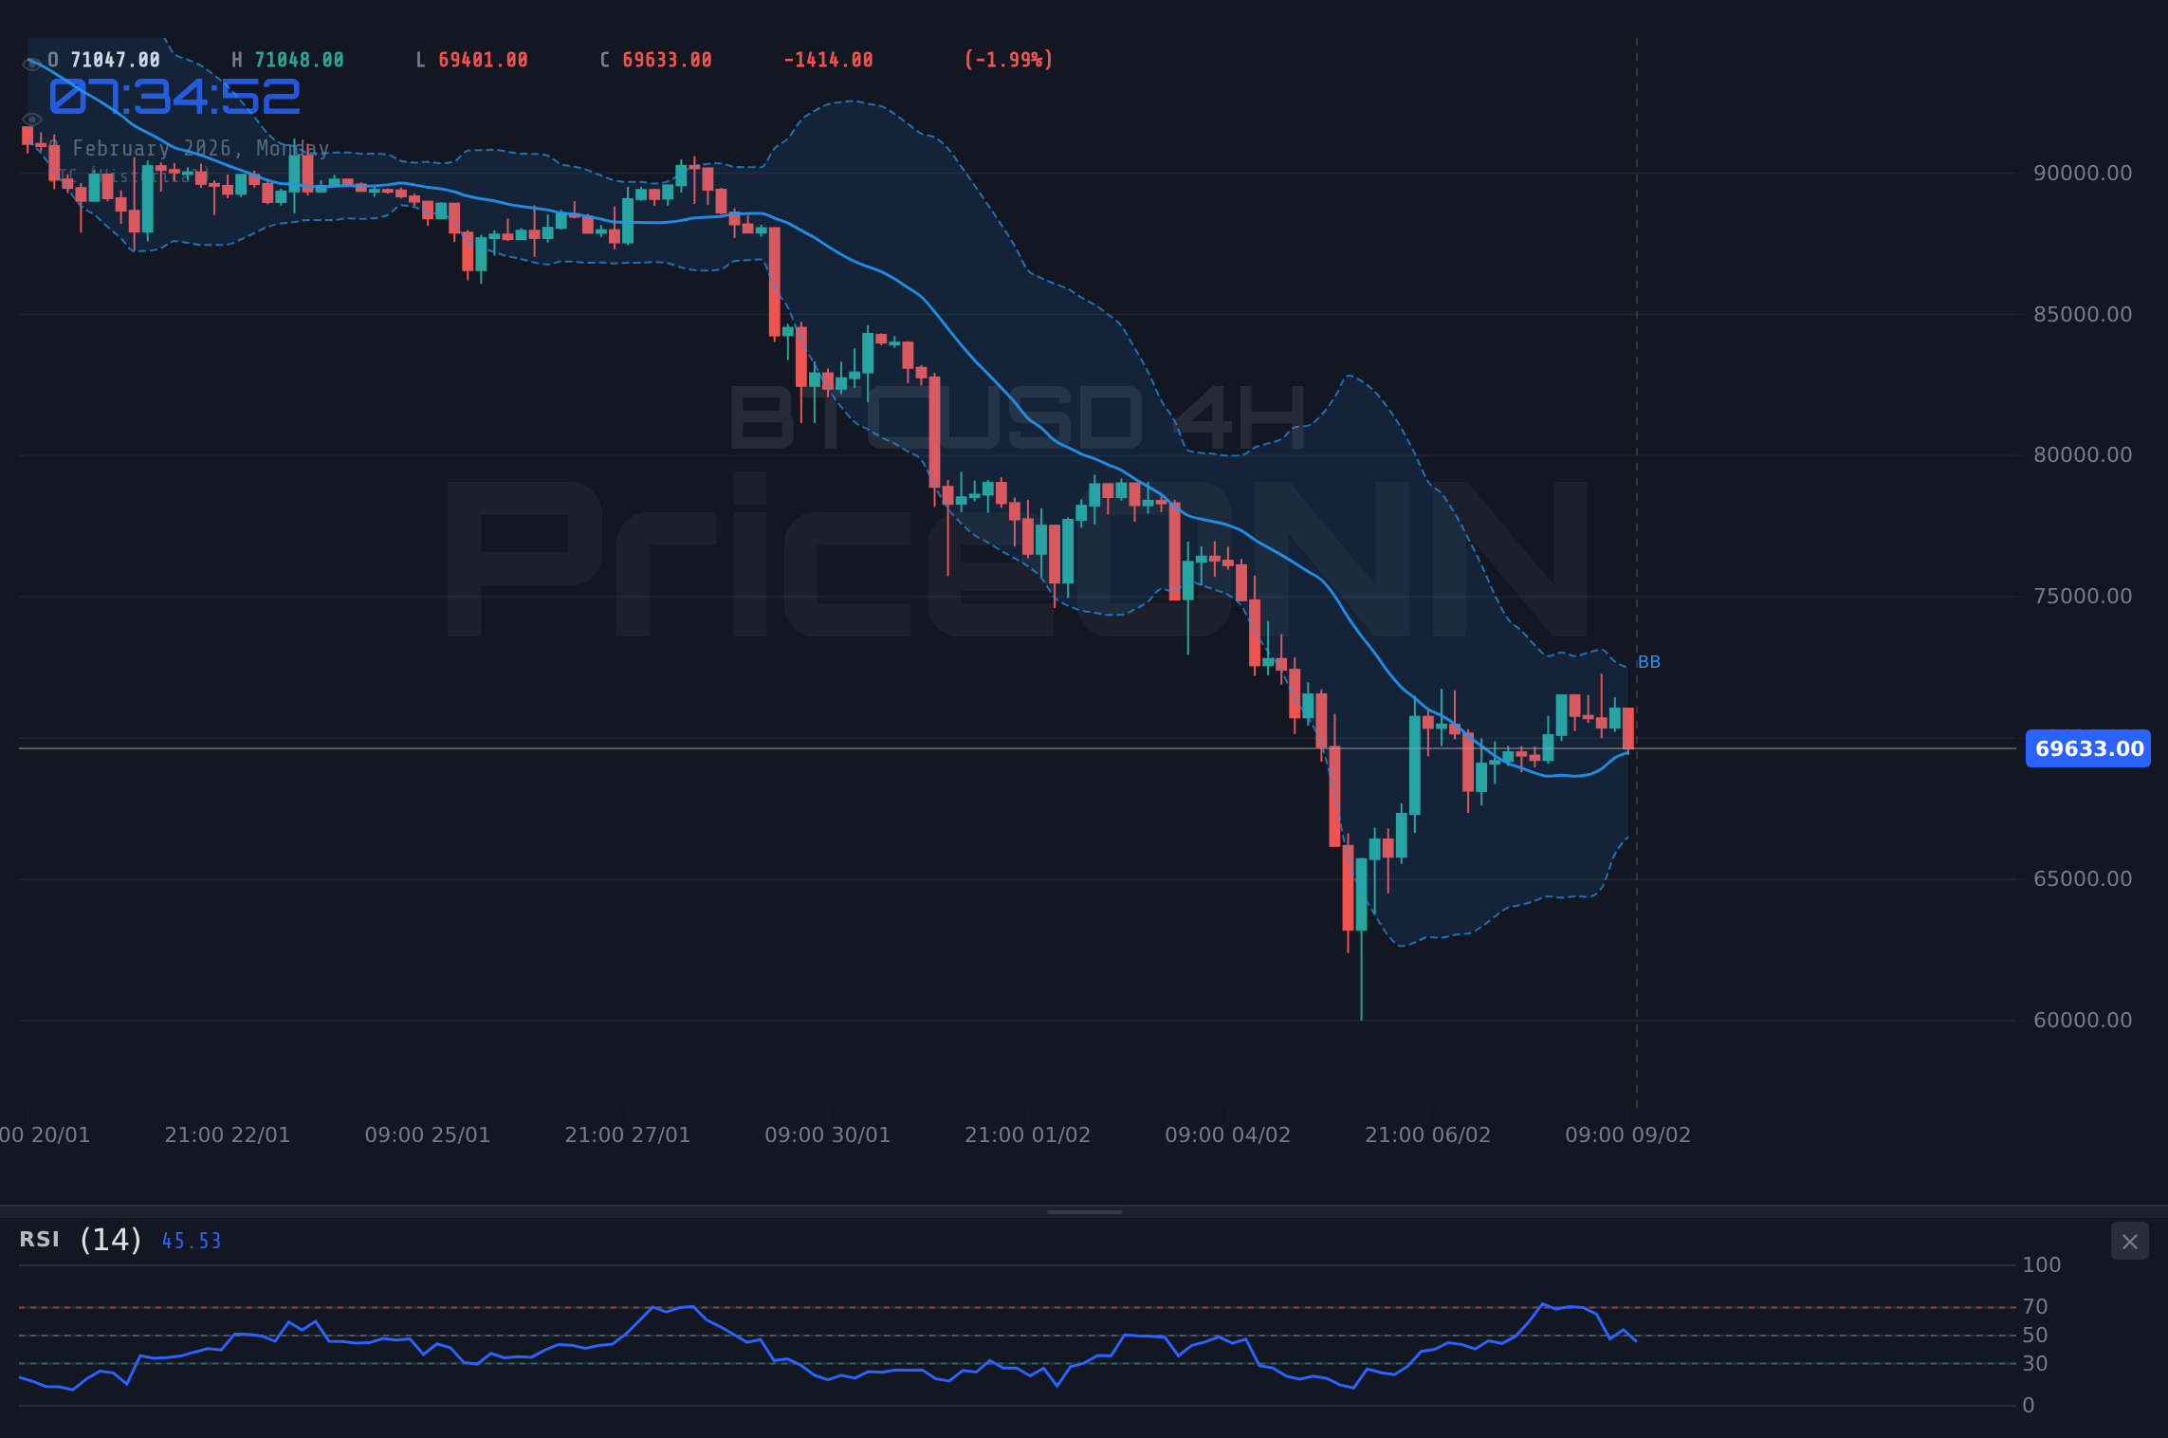The width and height of the screenshot is (2168, 1438).
Task: Click the RSI 30 level label
Action: [2035, 1364]
